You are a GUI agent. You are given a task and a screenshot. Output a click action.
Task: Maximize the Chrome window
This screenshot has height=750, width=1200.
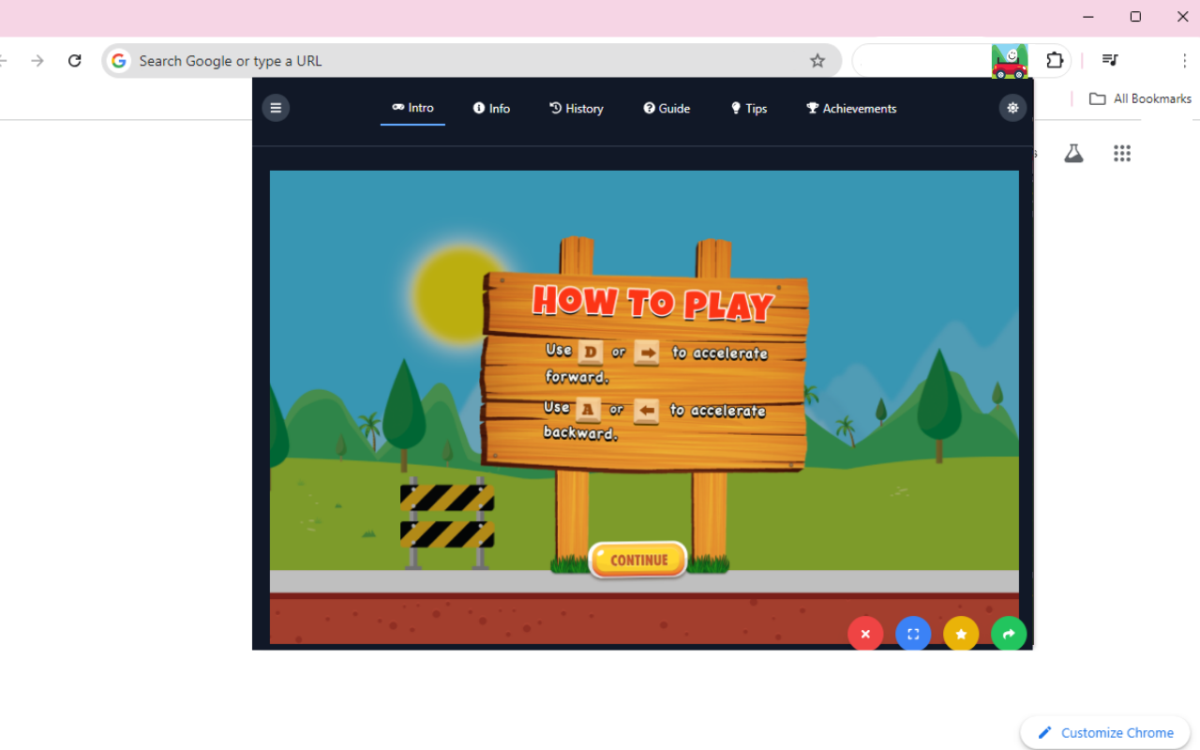tap(1135, 17)
